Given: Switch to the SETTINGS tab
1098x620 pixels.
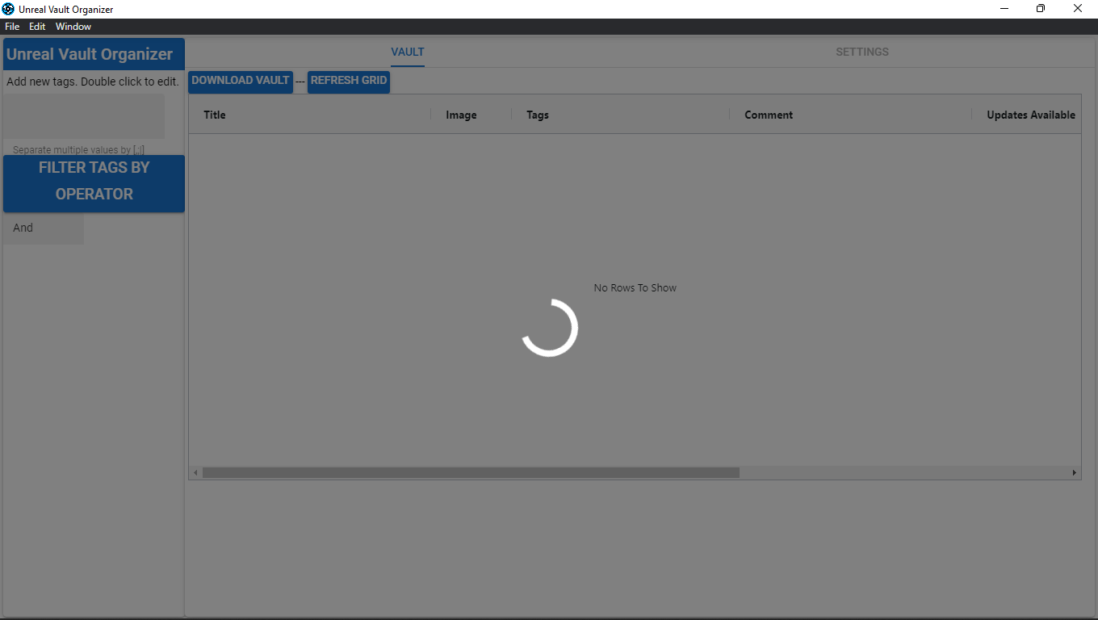Looking at the screenshot, I should (862, 52).
